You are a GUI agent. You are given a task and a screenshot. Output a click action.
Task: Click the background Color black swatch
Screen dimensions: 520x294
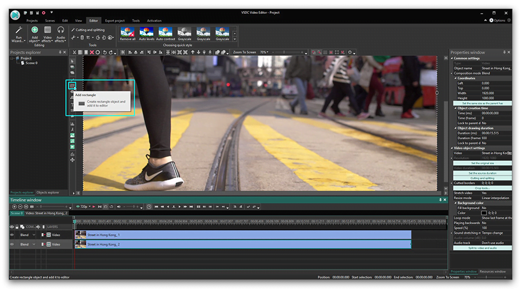pyautogui.click(x=484, y=213)
